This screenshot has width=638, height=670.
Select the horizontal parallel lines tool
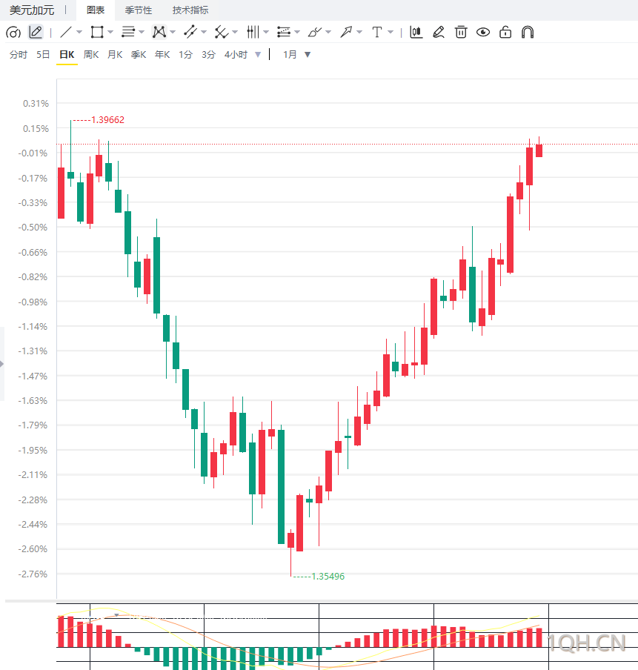point(128,32)
